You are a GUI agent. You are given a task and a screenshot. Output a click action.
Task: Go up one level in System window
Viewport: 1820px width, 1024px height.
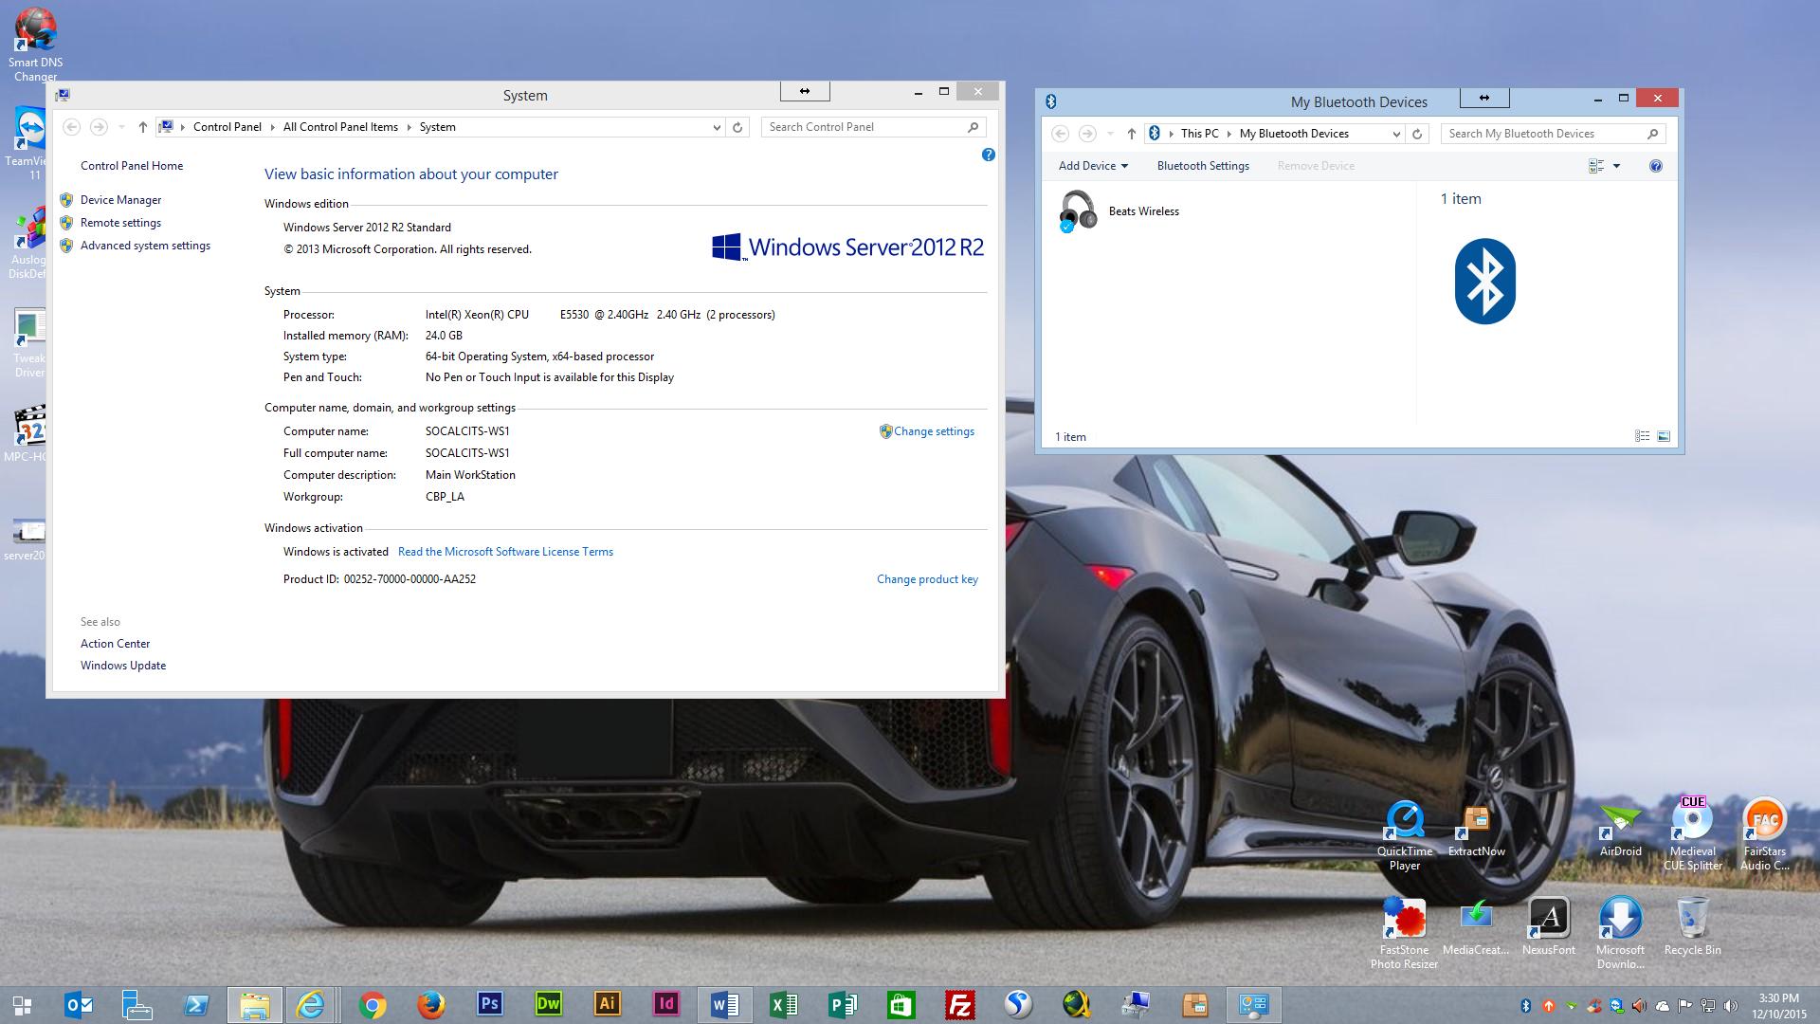tap(142, 127)
